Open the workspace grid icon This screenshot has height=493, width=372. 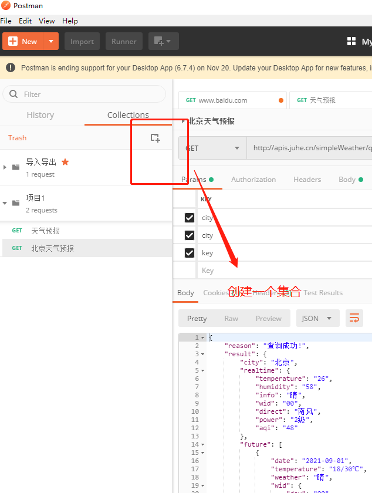[351, 41]
